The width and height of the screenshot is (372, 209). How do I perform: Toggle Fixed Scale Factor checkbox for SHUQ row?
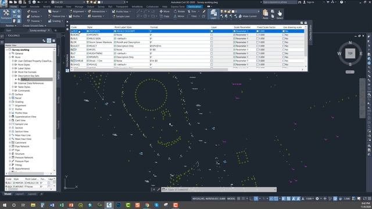(257, 64)
